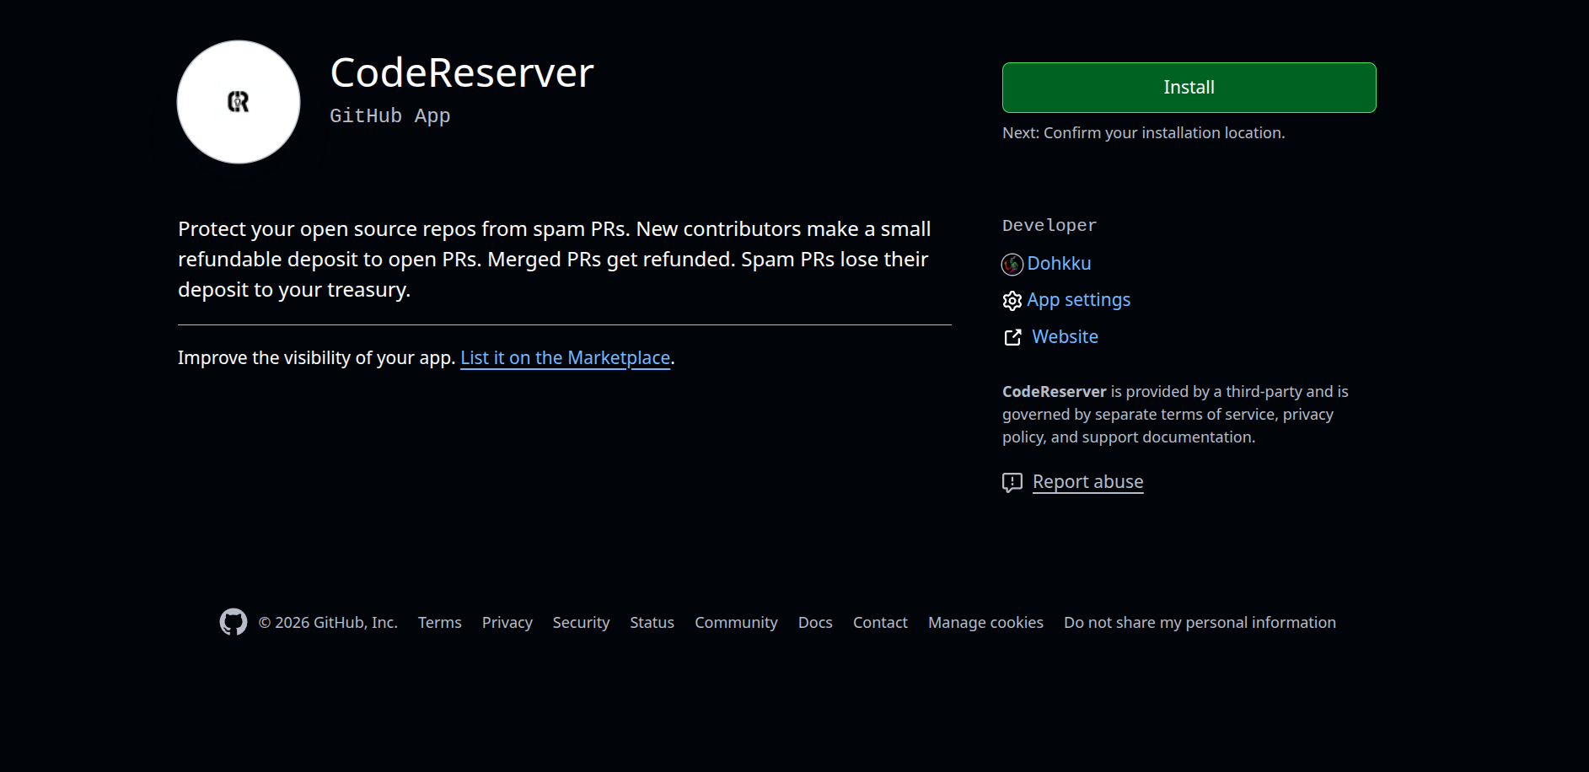This screenshot has height=772, width=1589.
Task: Click the gear icon next to App settings
Action: click(x=1012, y=300)
